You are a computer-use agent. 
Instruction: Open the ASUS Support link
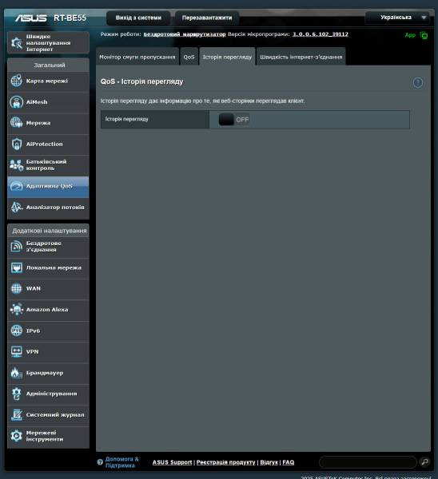coord(172,462)
